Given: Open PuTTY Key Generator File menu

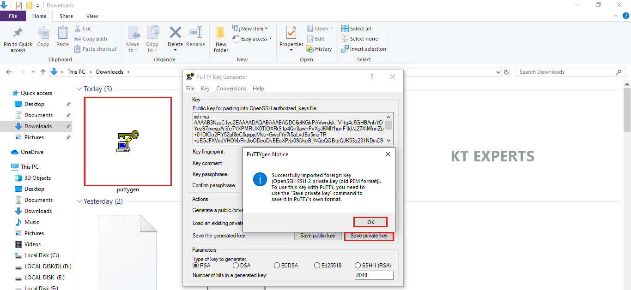Looking at the screenshot, I should (x=190, y=89).
